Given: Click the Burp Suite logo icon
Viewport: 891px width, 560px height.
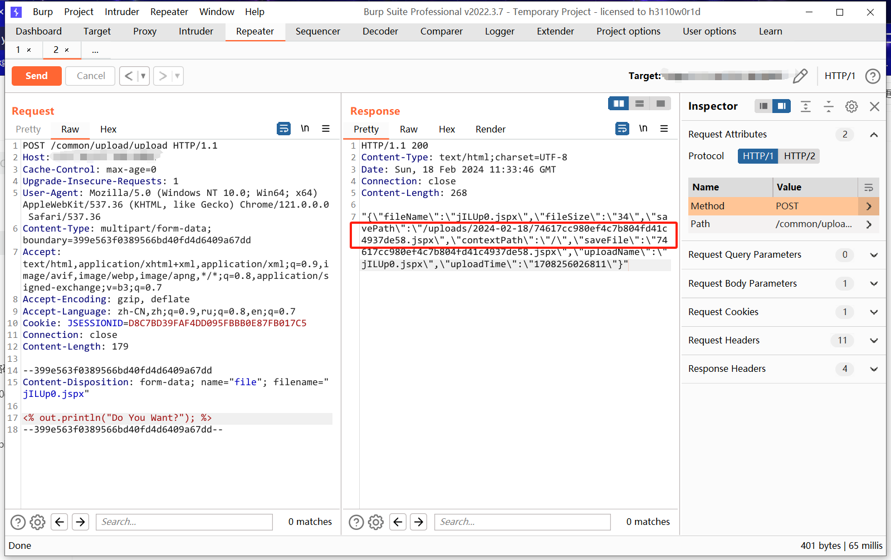Looking at the screenshot, I should coord(16,12).
